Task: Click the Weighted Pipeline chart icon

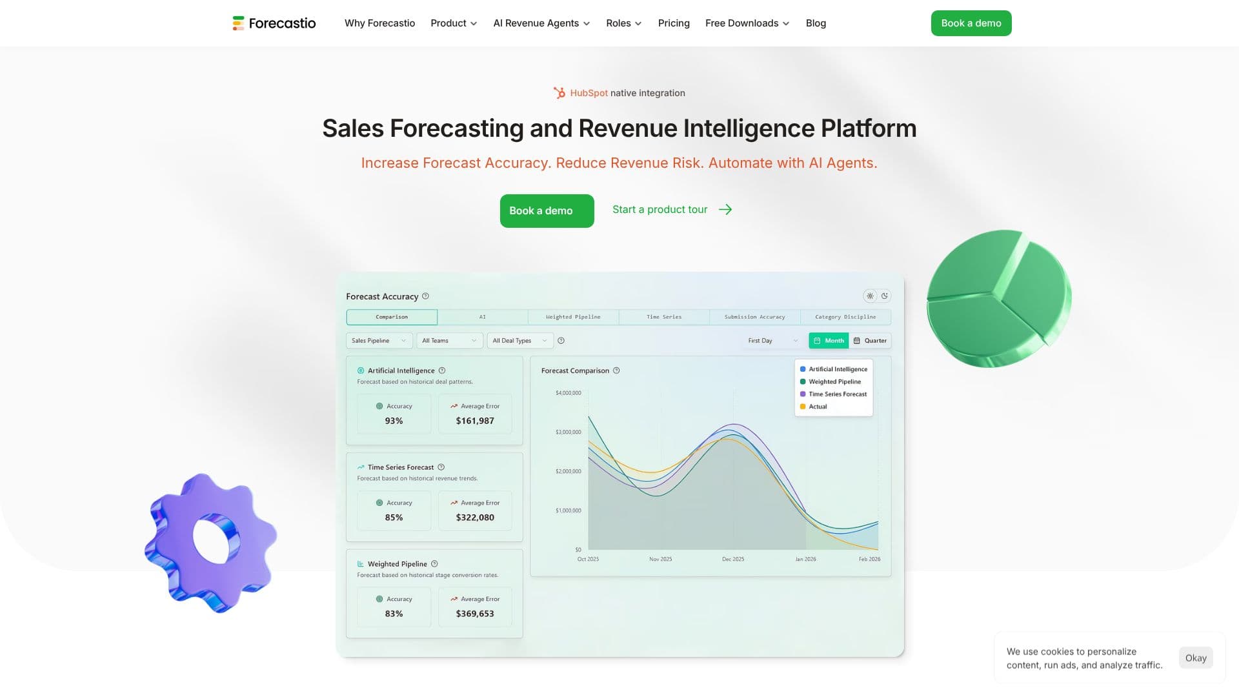Action: pyautogui.click(x=361, y=564)
